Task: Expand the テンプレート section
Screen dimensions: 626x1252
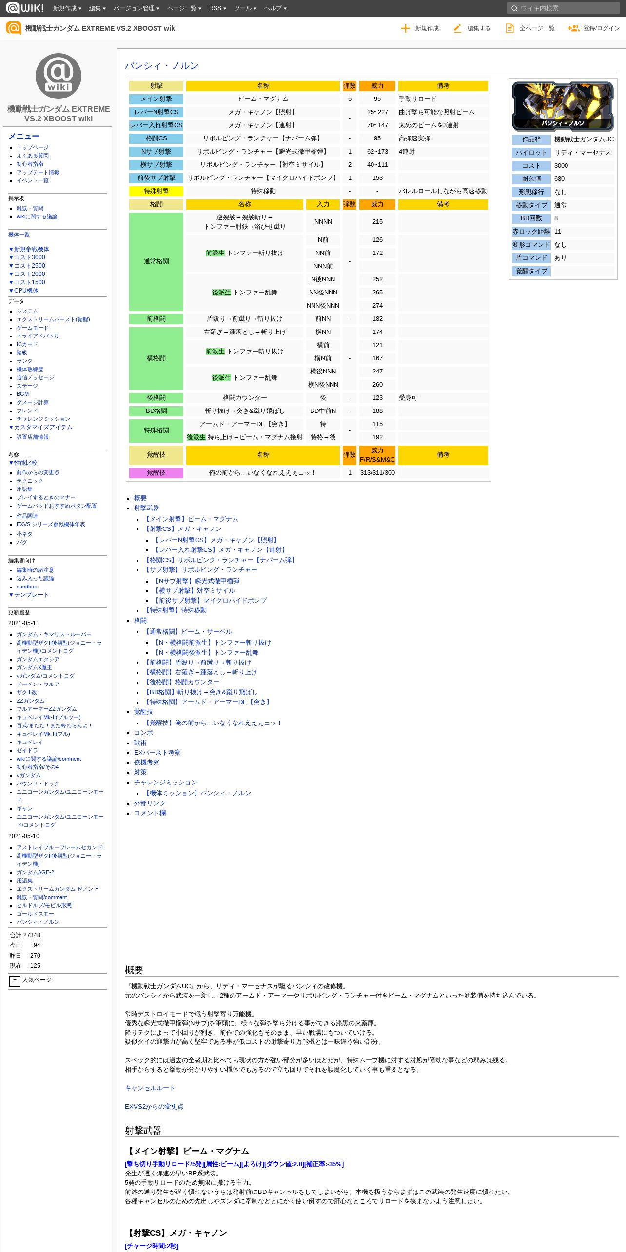Action: pyautogui.click(x=28, y=595)
